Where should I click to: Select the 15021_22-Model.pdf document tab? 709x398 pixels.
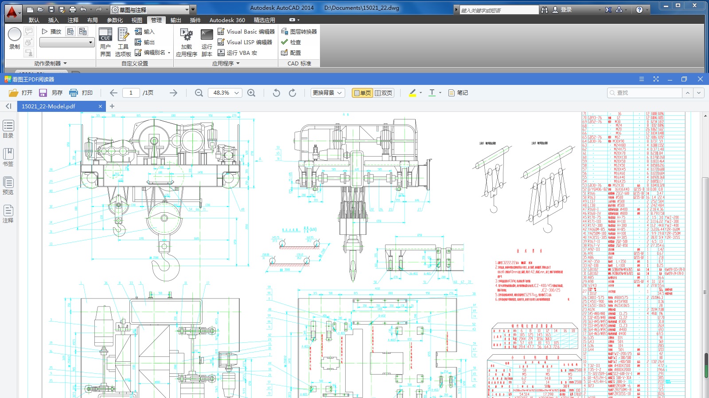click(x=49, y=106)
